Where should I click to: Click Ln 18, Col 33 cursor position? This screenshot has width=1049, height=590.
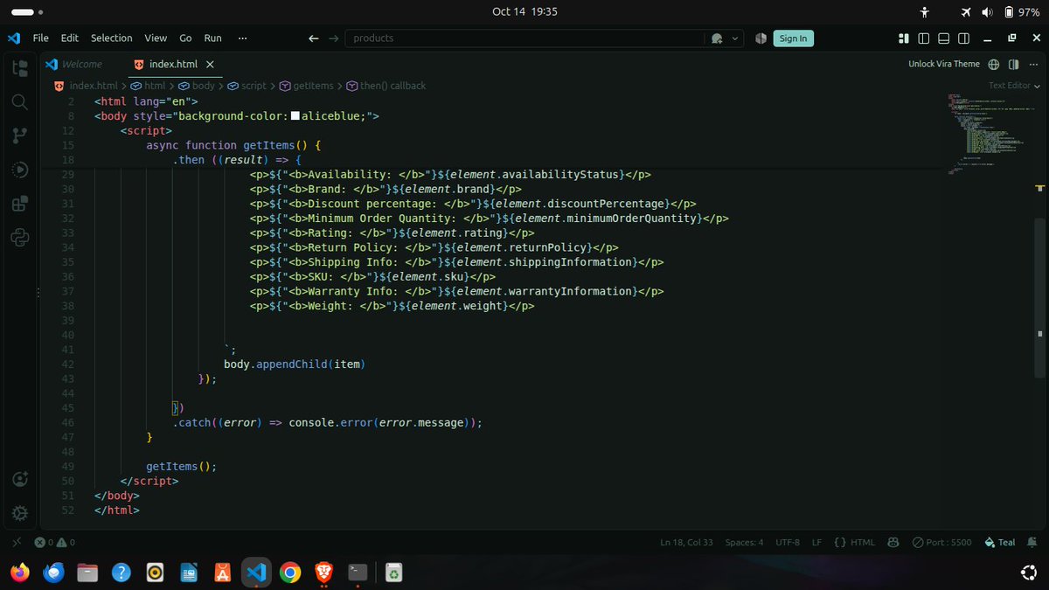[x=686, y=542]
